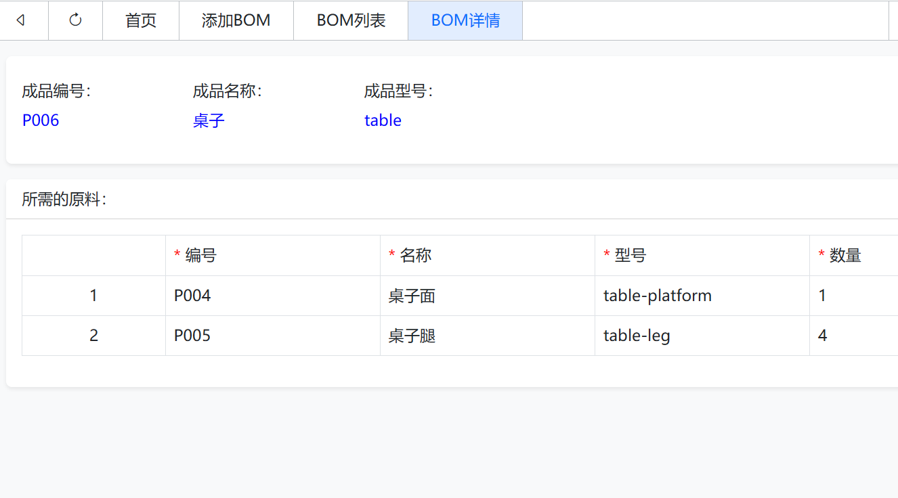
Task: Click product model value table
Action: coord(383,120)
